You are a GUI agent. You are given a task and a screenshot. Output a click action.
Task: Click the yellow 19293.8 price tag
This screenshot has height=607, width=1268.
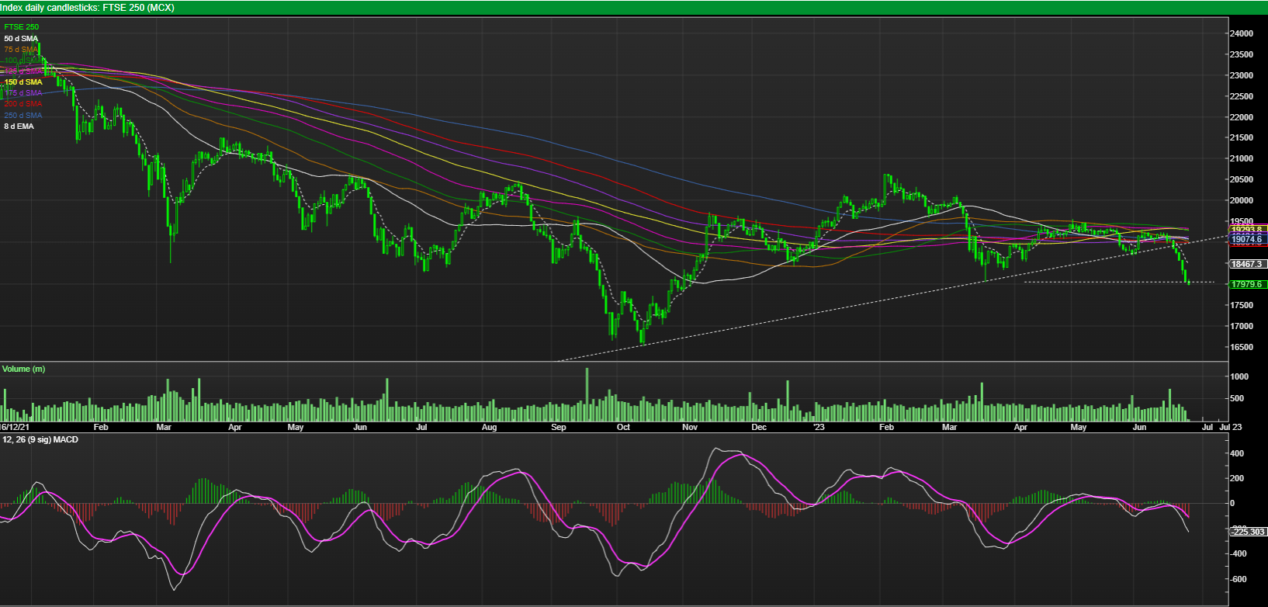point(1248,229)
